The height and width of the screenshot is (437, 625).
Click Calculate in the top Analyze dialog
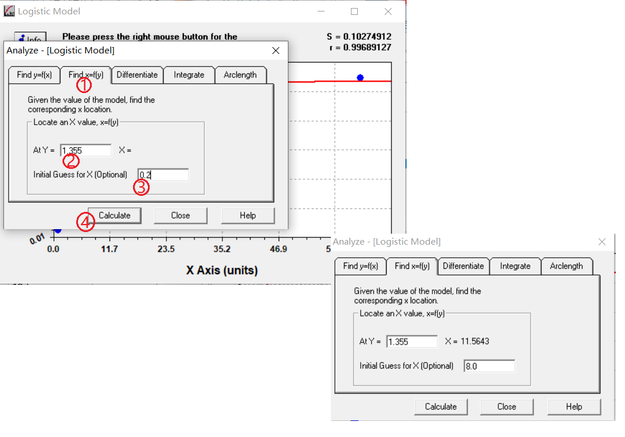pos(114,215)
